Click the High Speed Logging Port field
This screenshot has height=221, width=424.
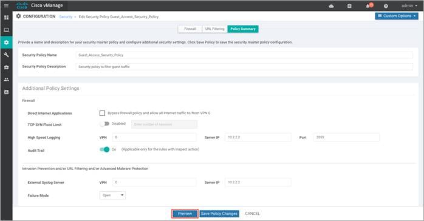(346, 137)
